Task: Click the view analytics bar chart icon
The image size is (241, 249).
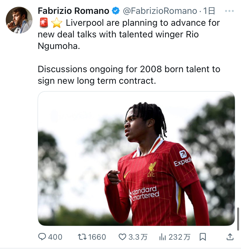Action: click(162, 237)
